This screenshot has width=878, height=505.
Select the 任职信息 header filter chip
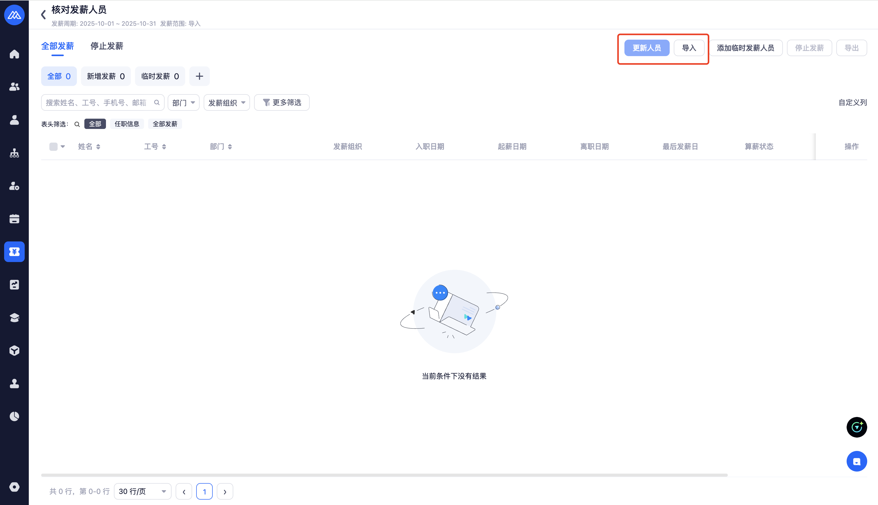[x=127, y=124]
